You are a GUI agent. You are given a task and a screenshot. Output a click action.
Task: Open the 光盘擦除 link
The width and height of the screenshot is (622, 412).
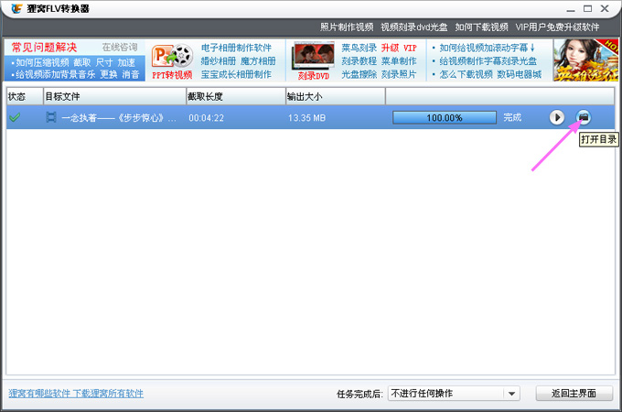(x=359, y=74)
